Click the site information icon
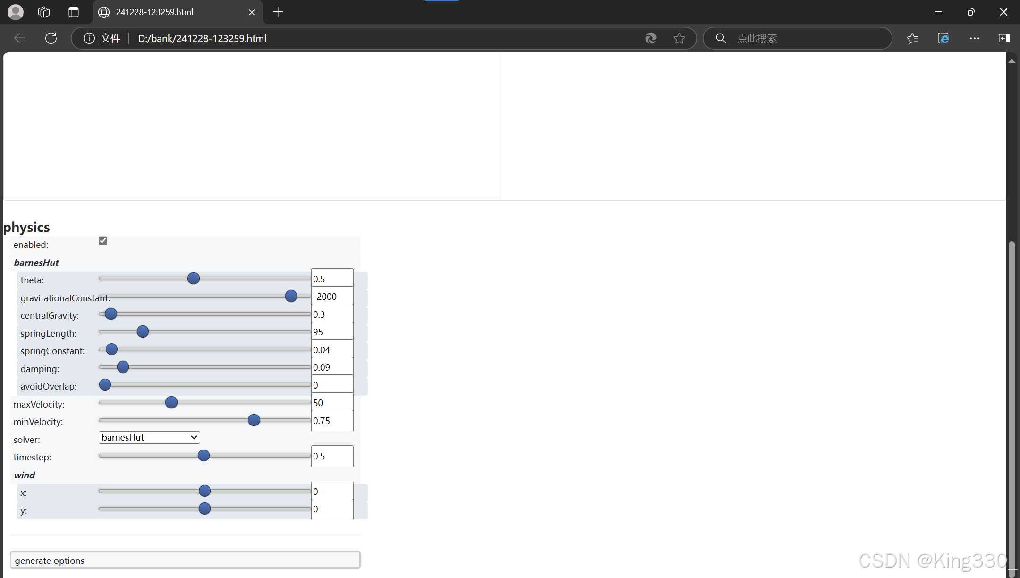This screenshot has width=1020, height=578. click(89, 38)
